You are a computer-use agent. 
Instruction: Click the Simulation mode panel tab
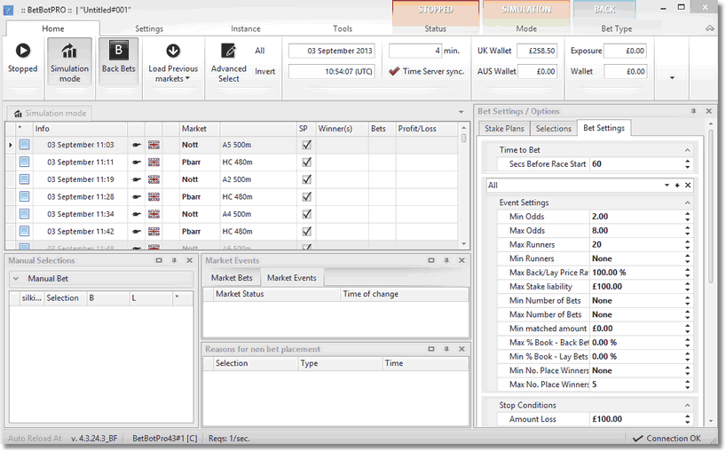pyautogui.click(x=50, y=113)
